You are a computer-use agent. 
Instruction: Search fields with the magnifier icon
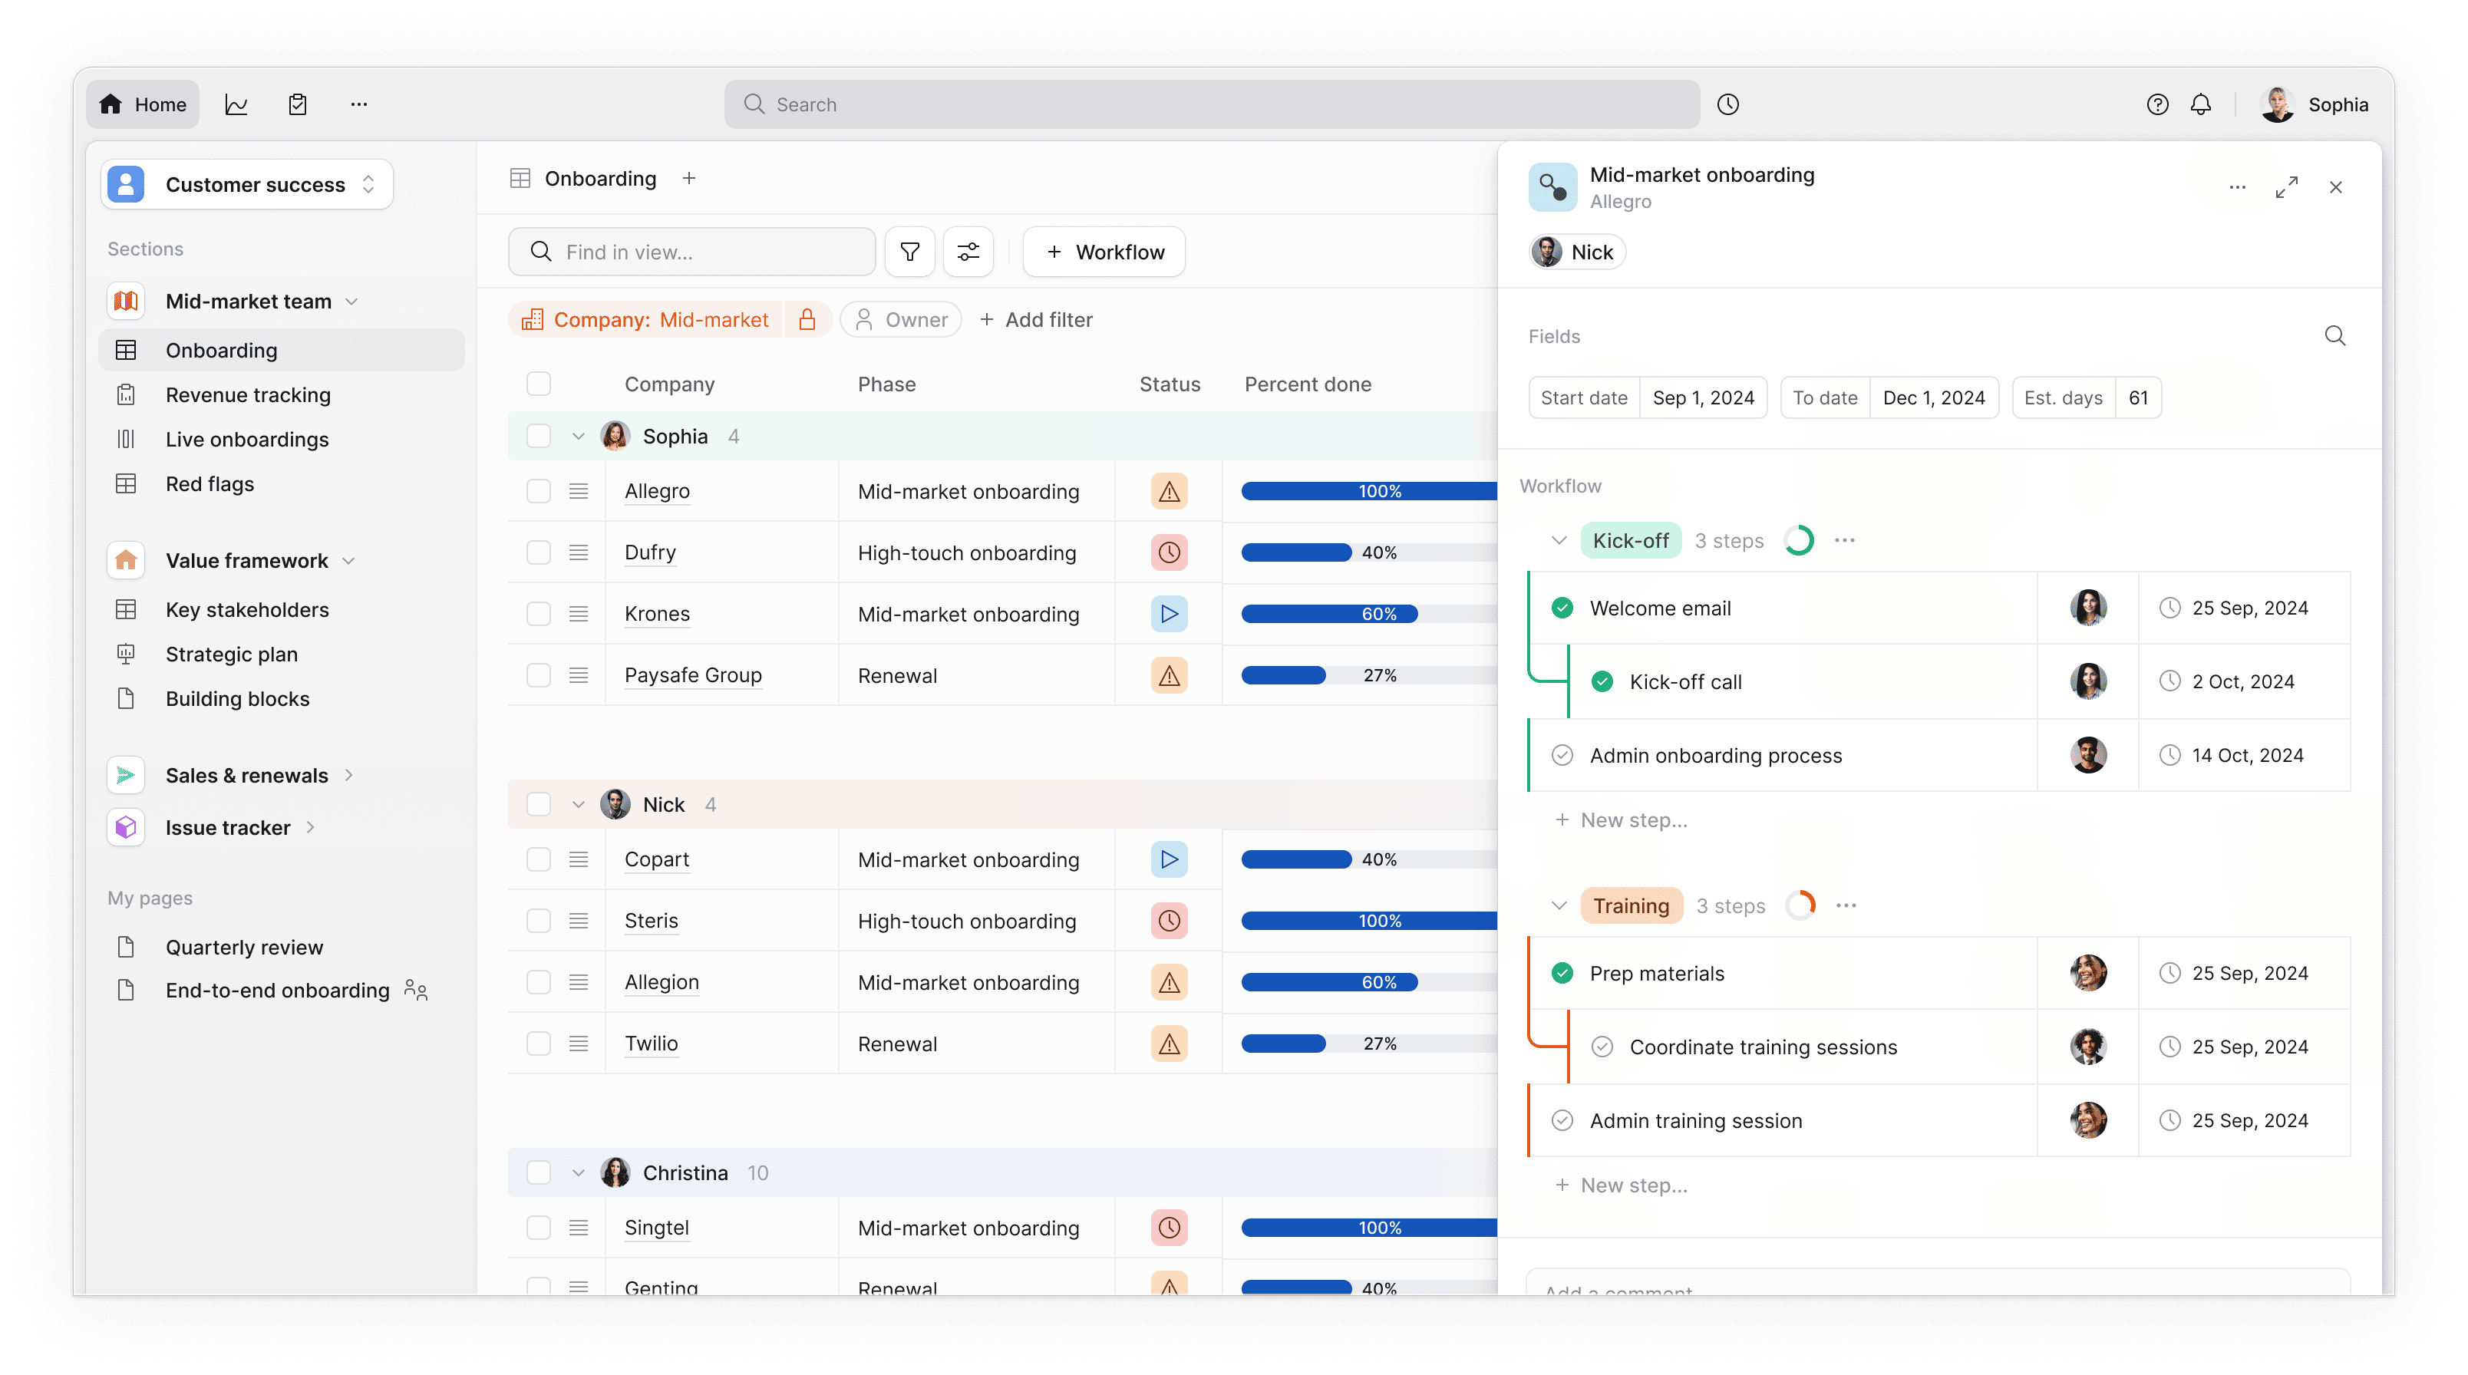coord(2334,336)
